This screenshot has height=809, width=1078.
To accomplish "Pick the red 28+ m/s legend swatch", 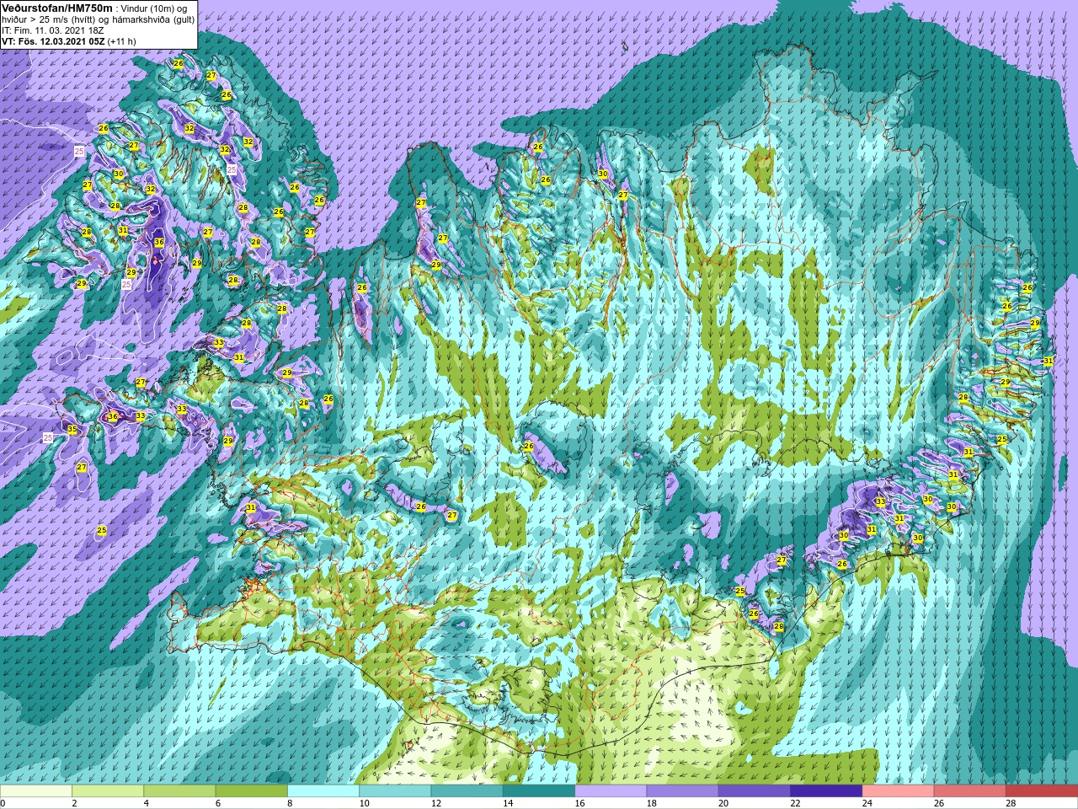I will click(x=1042, y=791).
